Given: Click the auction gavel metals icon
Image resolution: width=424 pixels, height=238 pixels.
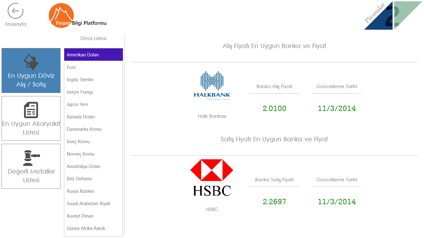Looking at the screenshot, I should pos(31,158).
